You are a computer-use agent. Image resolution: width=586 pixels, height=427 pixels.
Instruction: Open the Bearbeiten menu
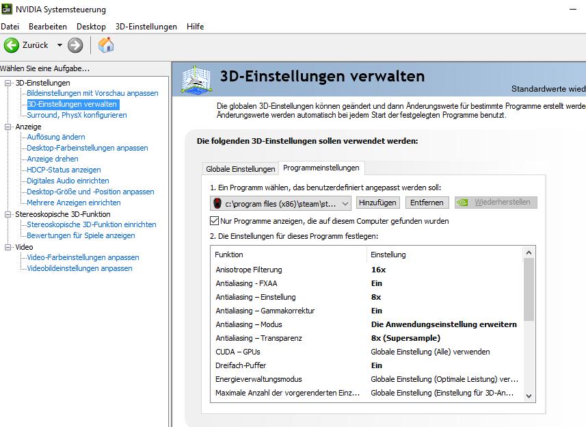click(48, 27)
